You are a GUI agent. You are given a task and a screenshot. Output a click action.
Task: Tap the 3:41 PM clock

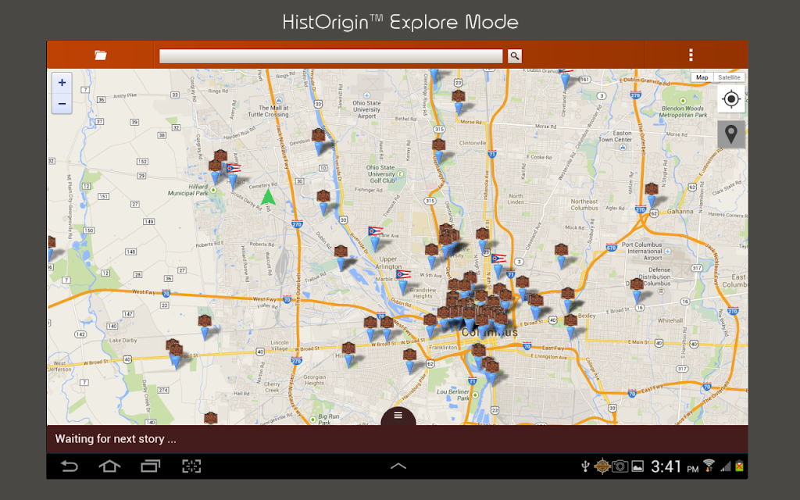tap(674, 467)
